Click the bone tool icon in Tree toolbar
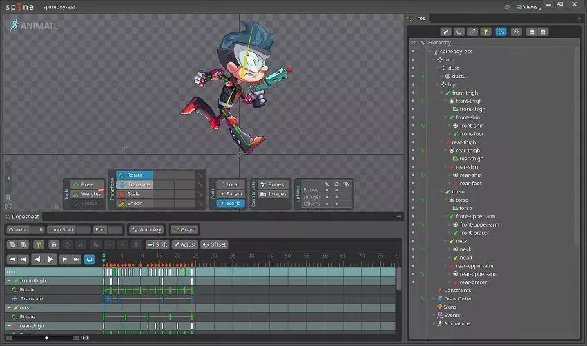The image size is (587, 346). (445, 32)
